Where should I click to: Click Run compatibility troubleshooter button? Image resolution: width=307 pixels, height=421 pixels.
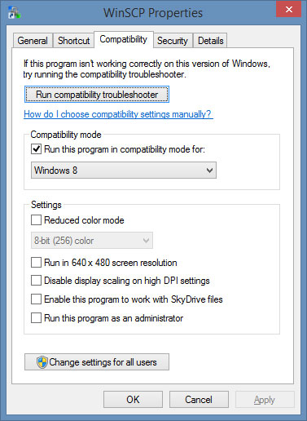coord(97,95)
